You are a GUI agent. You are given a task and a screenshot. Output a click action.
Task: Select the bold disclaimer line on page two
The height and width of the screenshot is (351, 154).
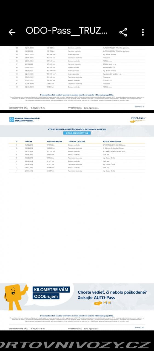coord(77,316)
